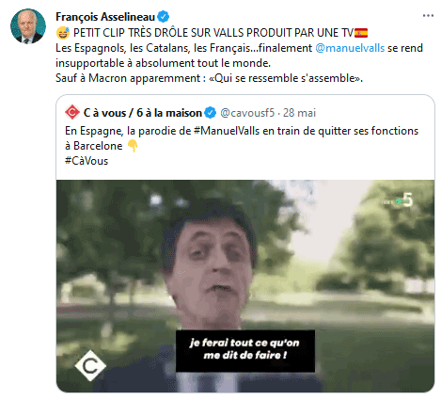Click the #CàVous hashtag
The width and height of the screenshot is (441, 400).
[x=87, y=161]
